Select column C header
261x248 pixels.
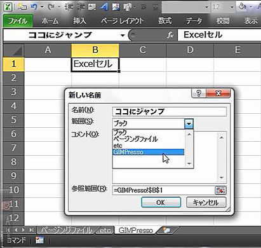coord(143,50)
